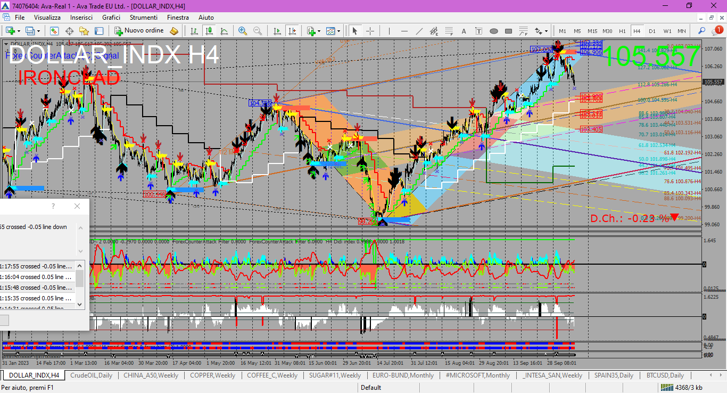Select alert row '1:16:04 crossed 0.05 line'
727x393 pixels.
pos(37,277)
